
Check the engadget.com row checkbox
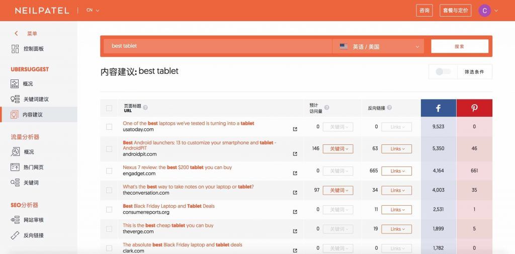pos(109,171)
